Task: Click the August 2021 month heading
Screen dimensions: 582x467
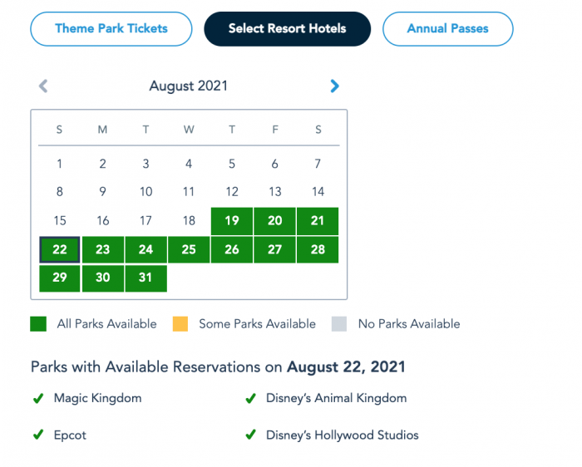Action: pos(189,86)
